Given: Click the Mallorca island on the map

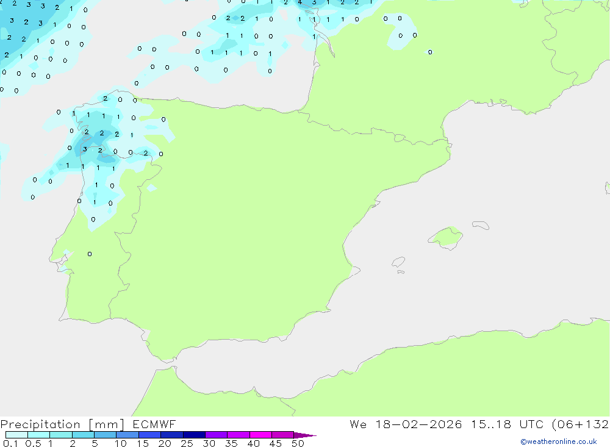Looking at the screenshot, I should tap(446, 237).
